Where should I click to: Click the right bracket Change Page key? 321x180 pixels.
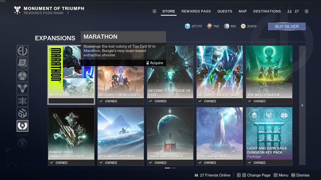tap(244, 175)
